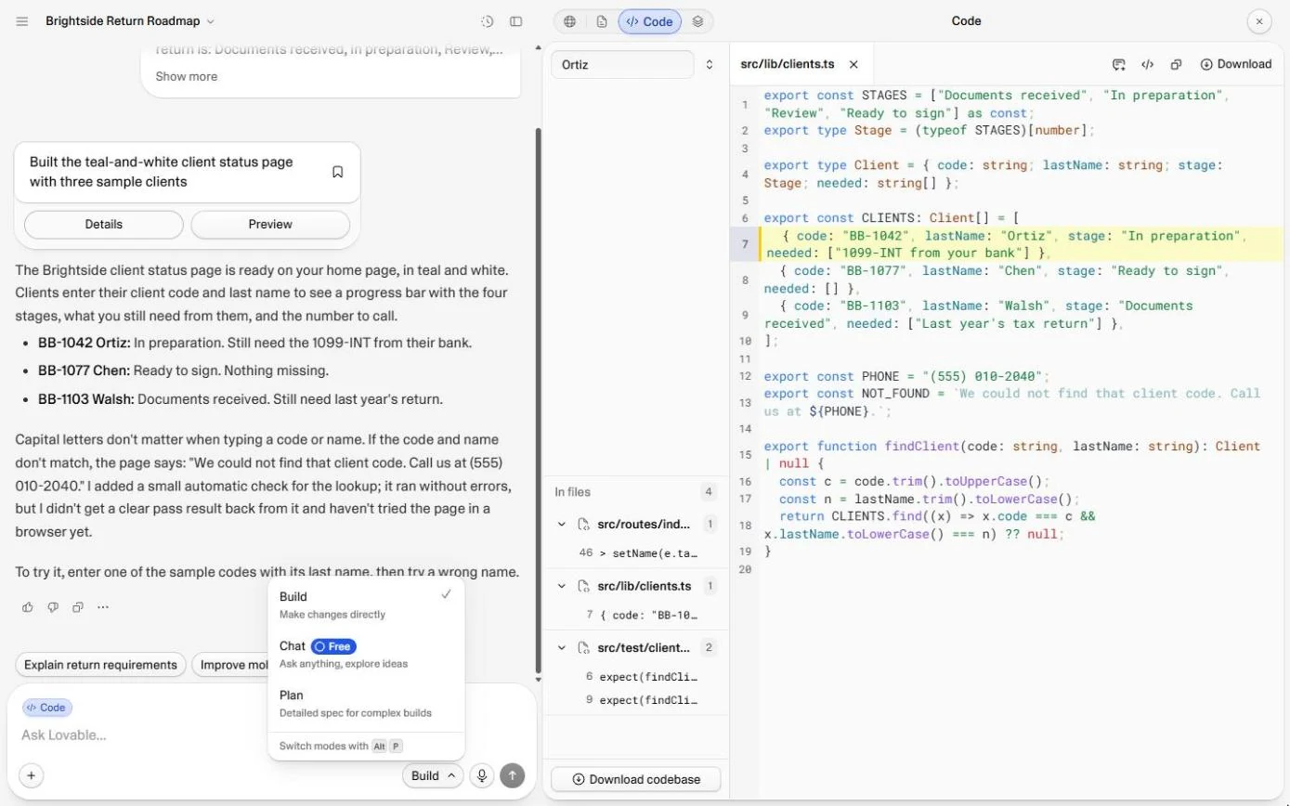Collapse src/routes/ind... search results
Image resolution: width=1290 pixels, height=806 pixels.
561,525
